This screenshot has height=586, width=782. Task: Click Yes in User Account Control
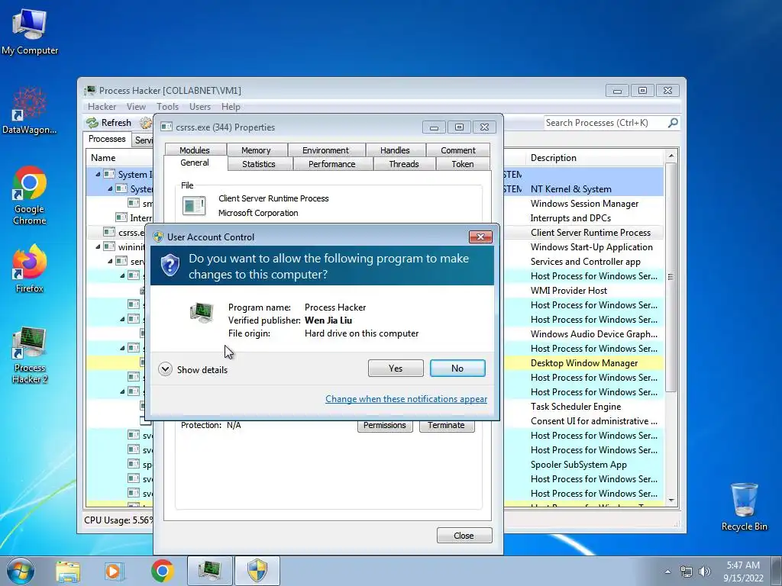[x=396, y=369]
